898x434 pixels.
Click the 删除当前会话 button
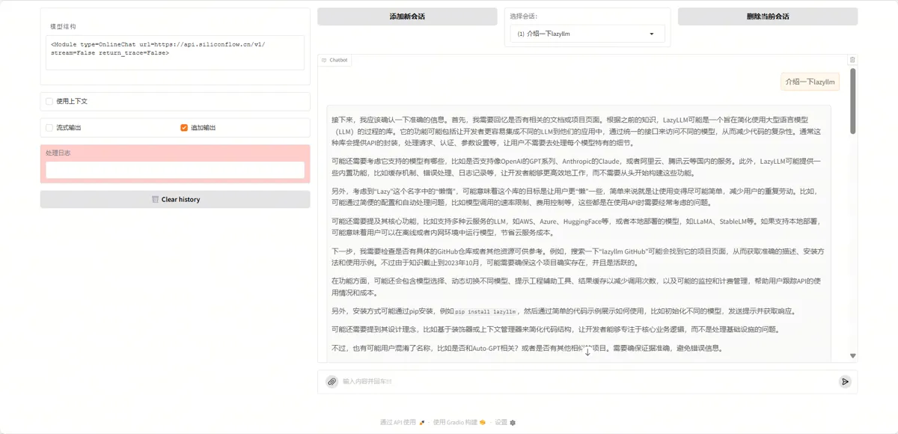point(768,16)
